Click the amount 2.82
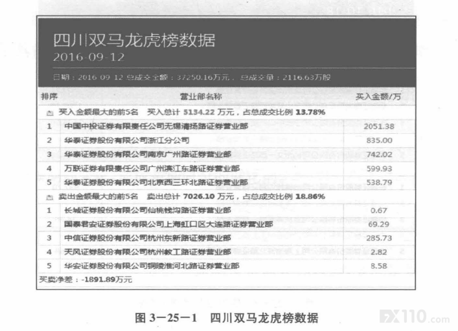 379,252
